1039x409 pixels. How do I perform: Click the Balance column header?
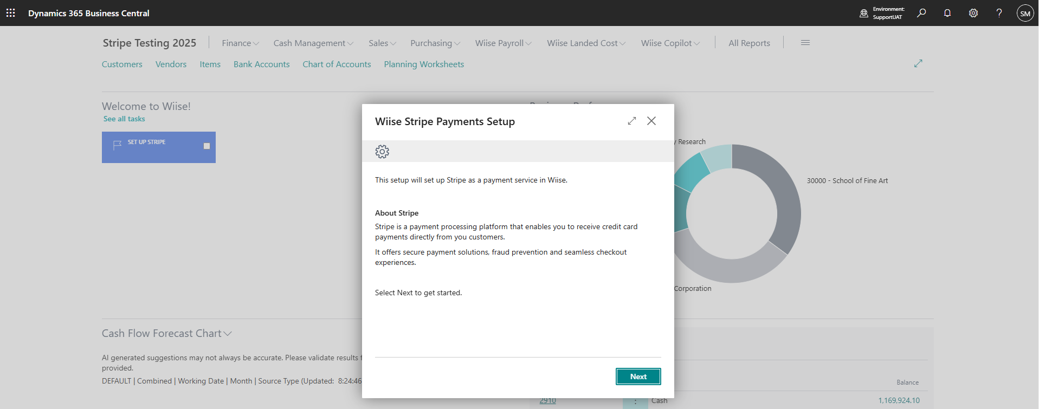pyautogui.click(x=907, y=382)
